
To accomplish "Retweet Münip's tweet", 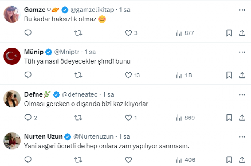I will (78, 75).
